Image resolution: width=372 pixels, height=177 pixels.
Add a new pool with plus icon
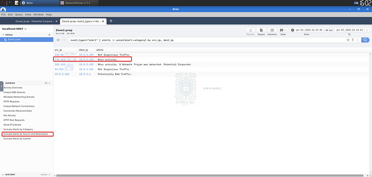click(x=49, y=35)
